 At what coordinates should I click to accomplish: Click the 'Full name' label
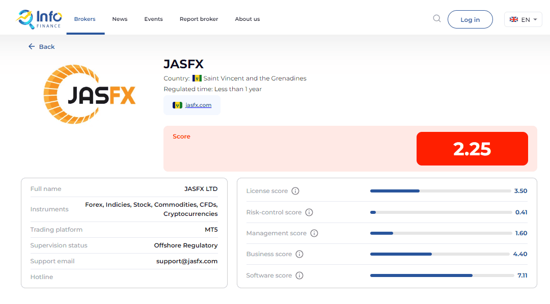[x=46, y=188]
